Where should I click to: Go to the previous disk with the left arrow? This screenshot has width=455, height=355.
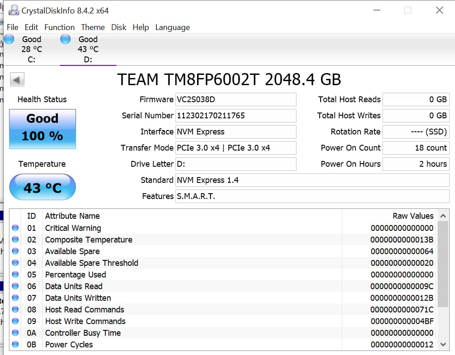coord(17,80)
